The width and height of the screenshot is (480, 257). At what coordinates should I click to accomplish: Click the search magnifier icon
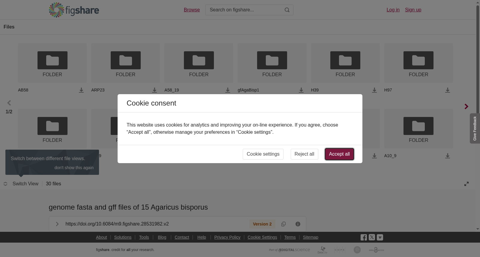[x=287, y=10]
